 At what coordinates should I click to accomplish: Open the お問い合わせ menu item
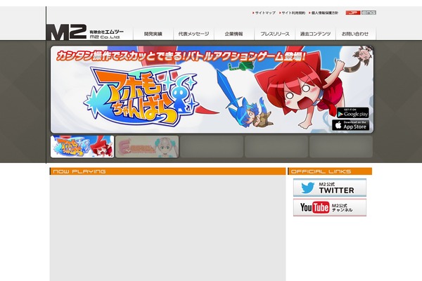tap(355, 34)
